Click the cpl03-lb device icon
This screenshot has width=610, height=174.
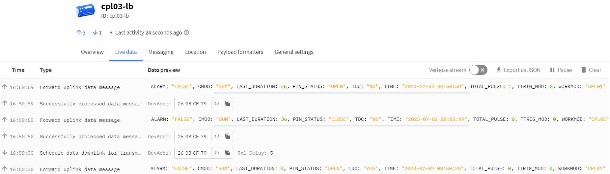[x=86, y=11]
